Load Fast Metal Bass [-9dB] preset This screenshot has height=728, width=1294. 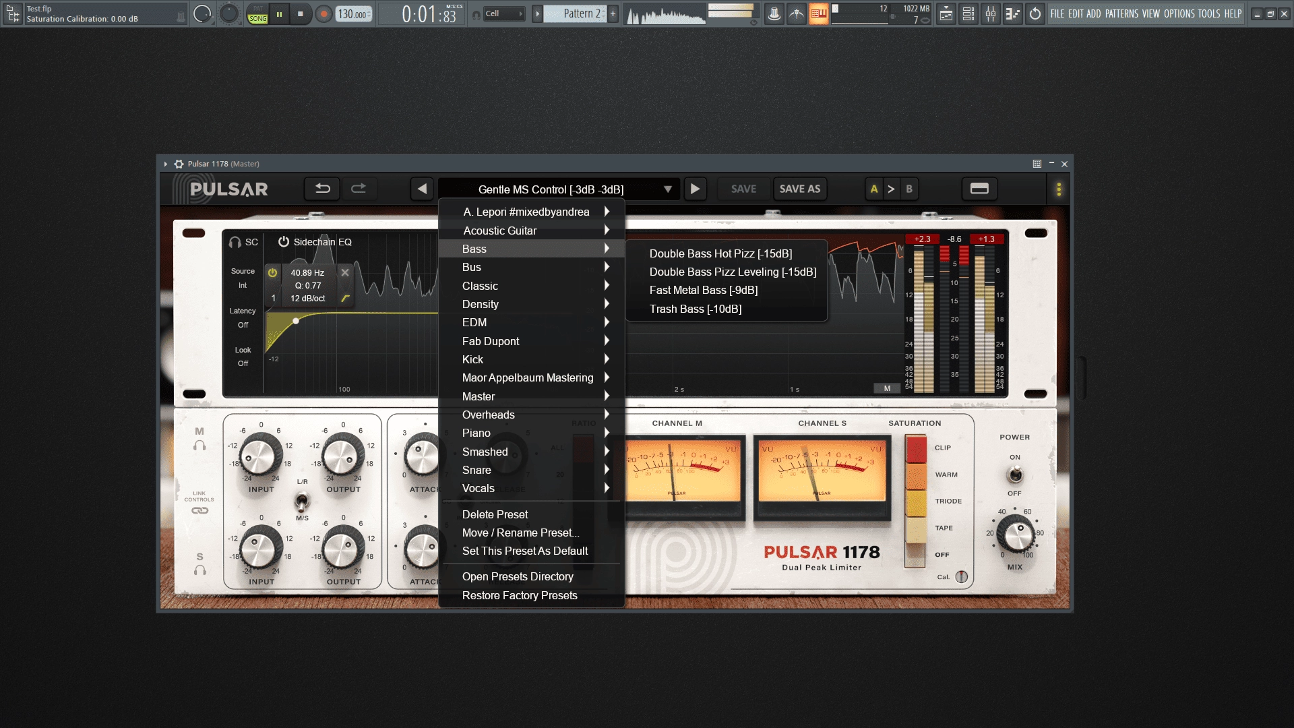727,290
